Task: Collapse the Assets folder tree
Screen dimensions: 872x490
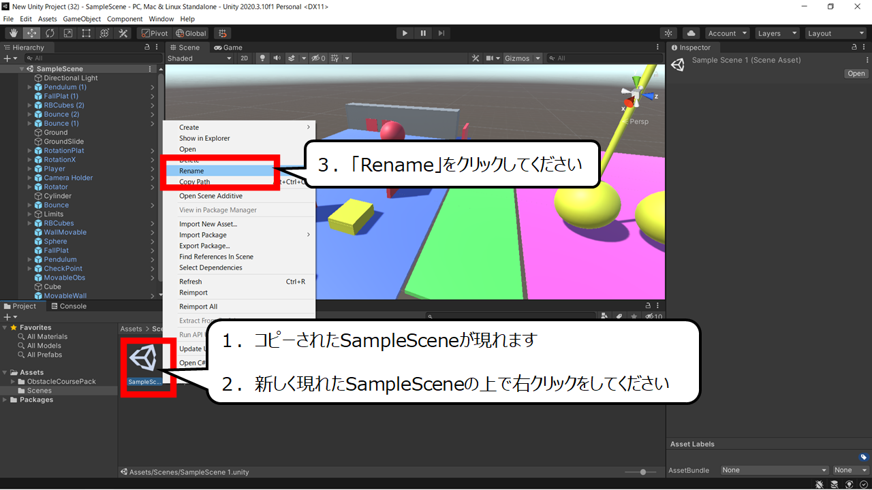Action: pyautogui.click(x=5, y=372)
